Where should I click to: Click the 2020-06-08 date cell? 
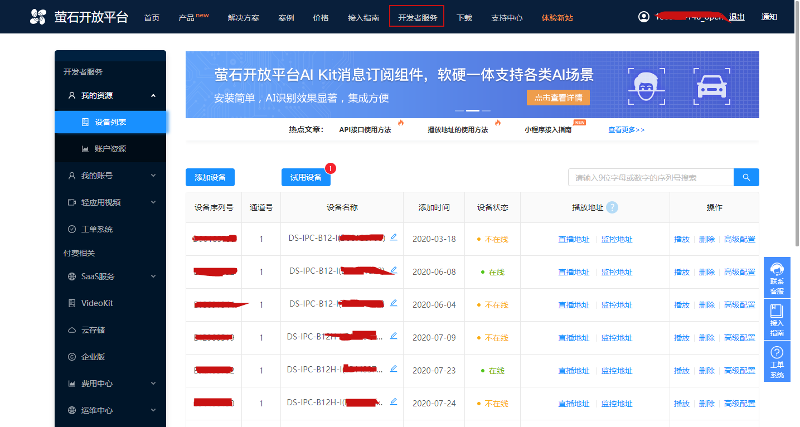pyautogui.click(x=434, y=272)
